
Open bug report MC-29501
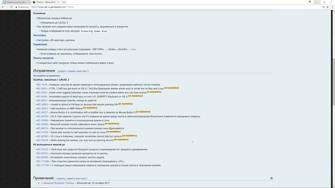42,104
